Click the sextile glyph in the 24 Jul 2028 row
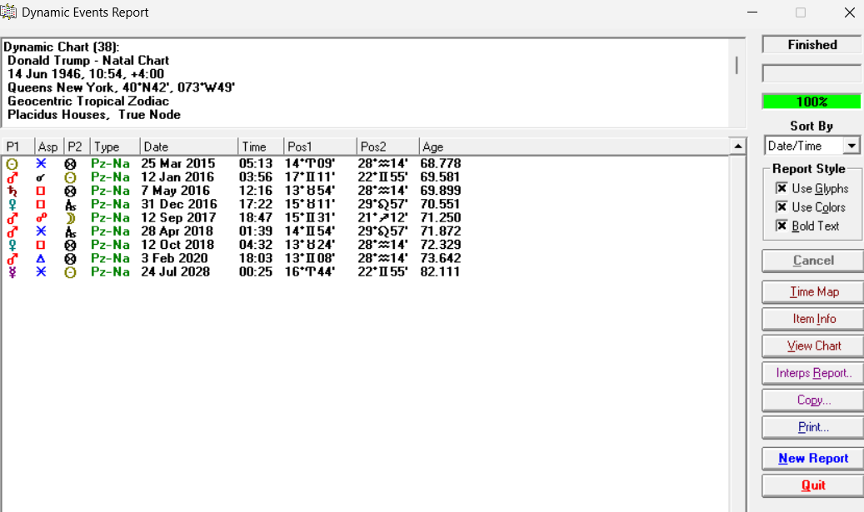Image resolution: width=864 pixels, height=512 pixels. (41, 272)
